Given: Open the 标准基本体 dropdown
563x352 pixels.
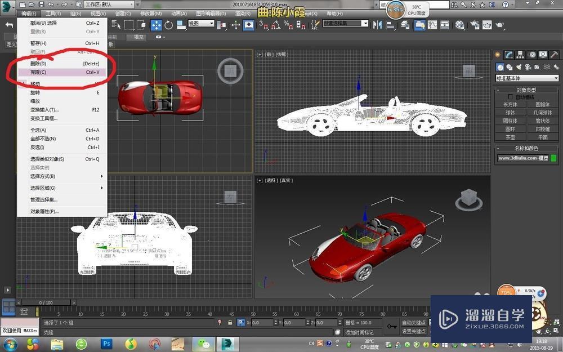Looking at the screenshot, I should click(x=527, y=78).
